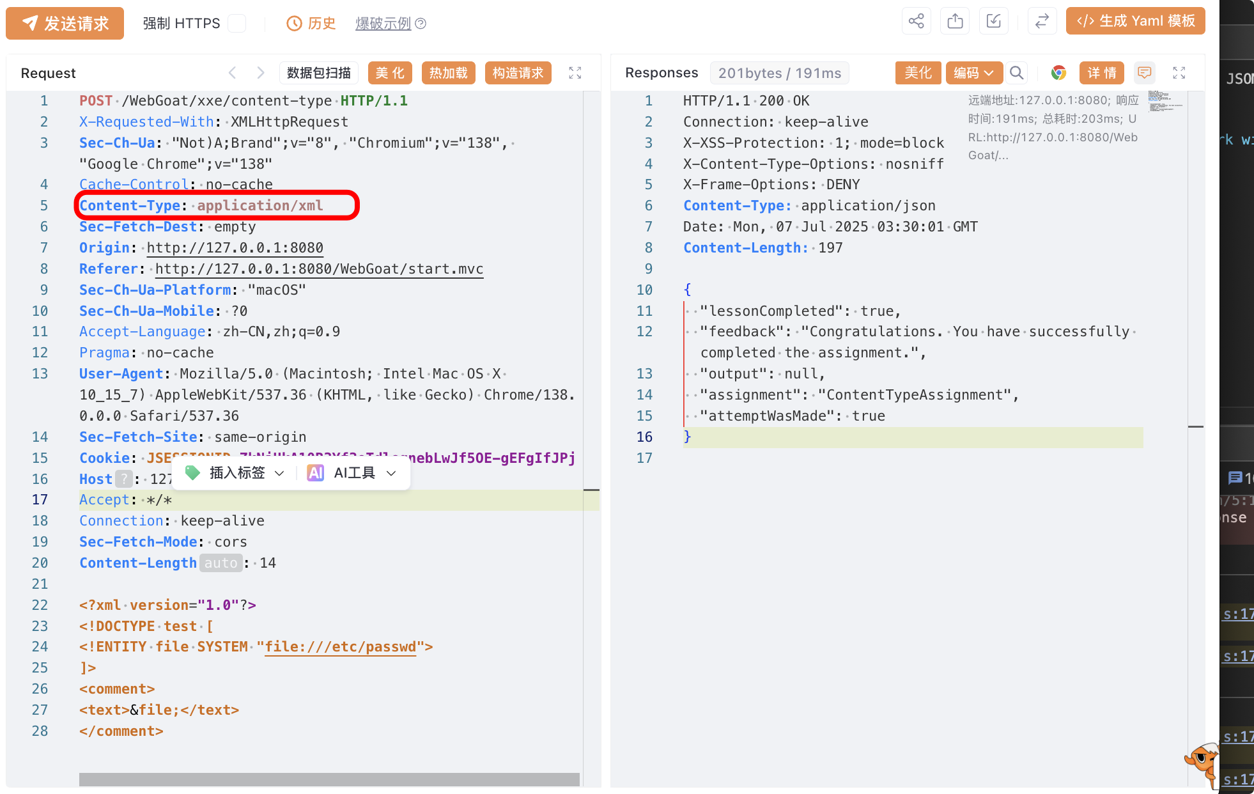Click the green tag icon in floating toolbar
Screen dimensions: 1254x794
[192, 473]
